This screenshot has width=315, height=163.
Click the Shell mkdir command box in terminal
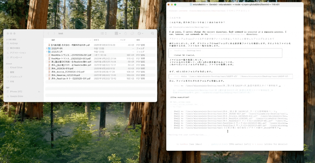pyautogui.click(x=231, y=76)
